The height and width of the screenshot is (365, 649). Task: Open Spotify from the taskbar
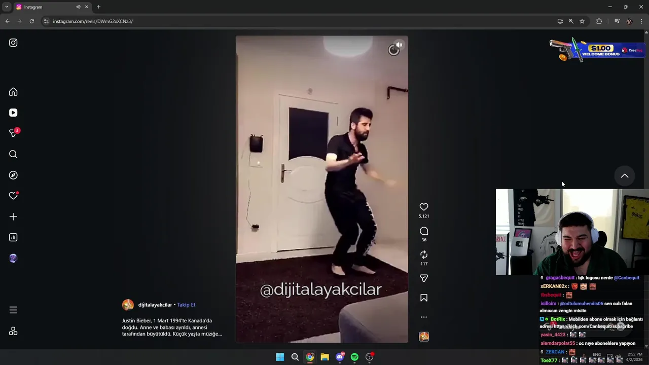click(x=354, y=357)
